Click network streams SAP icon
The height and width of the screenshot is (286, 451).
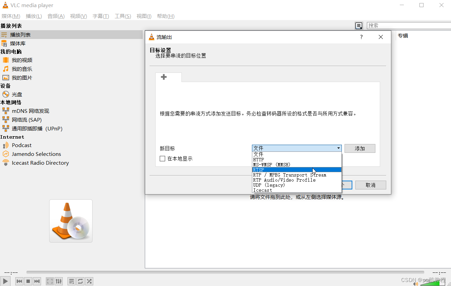[6, 120]
